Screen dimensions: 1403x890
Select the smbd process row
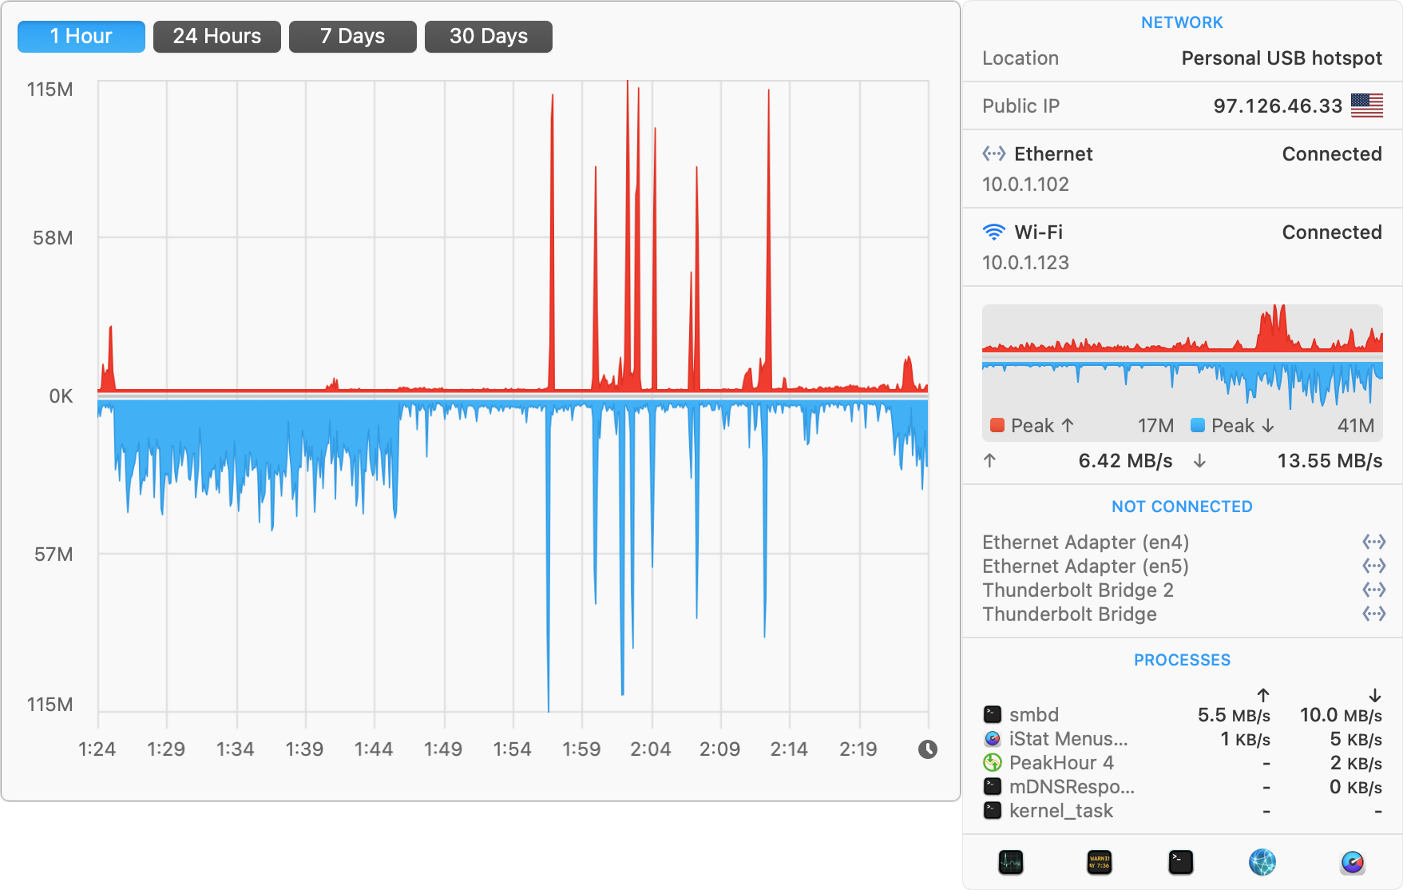1182,714
